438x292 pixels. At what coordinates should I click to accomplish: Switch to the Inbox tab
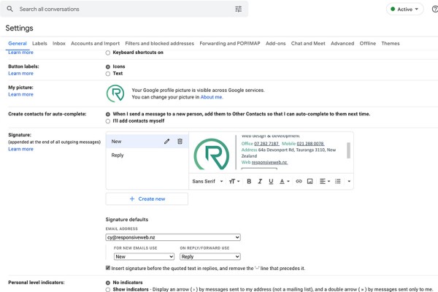pyautogui.click(x=58, y=43)
